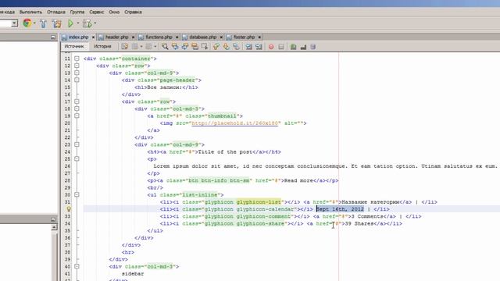Minimize the upper left panel
500x281 pixels.
tap(53, 37)
